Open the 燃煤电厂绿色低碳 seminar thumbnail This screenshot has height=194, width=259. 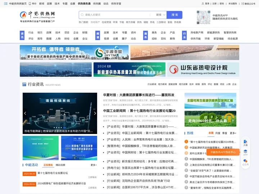79,148
